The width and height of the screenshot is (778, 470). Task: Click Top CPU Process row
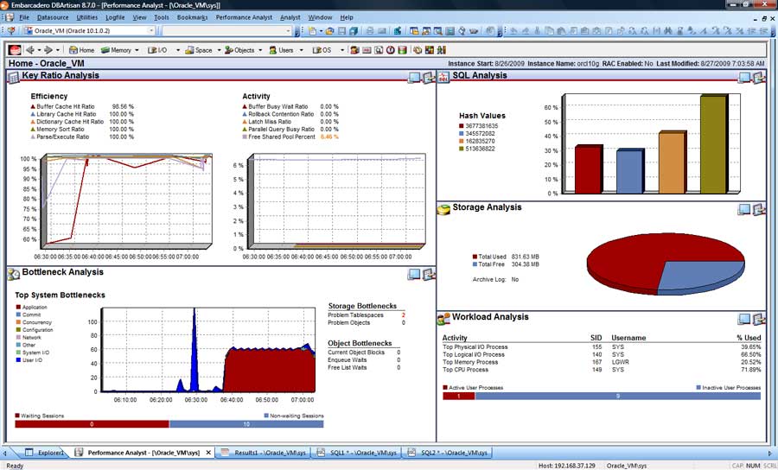coord(602,370)
